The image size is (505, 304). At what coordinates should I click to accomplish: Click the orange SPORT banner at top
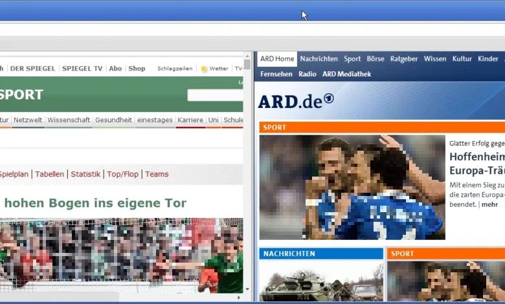tap(382, 127)
